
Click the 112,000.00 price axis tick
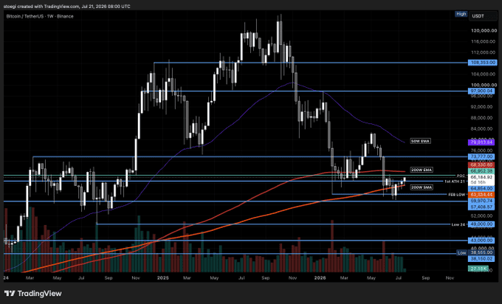click(x=484, y=52)
